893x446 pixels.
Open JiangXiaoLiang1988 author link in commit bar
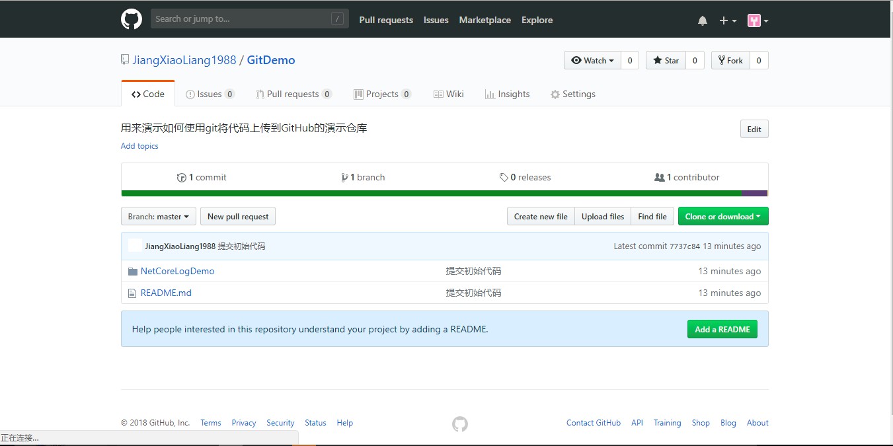(180, 246)
